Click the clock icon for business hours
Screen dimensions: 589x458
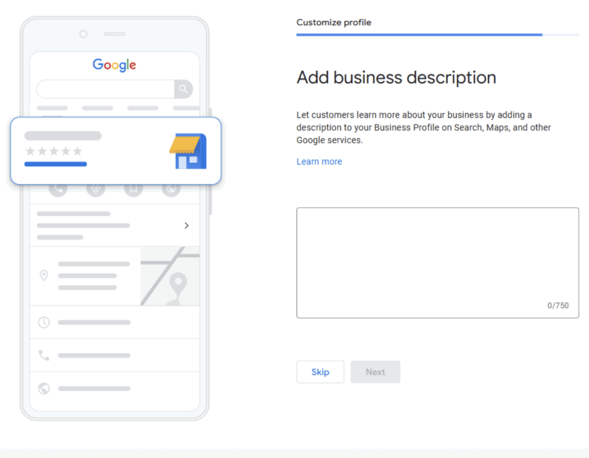[x=43, y=323]
